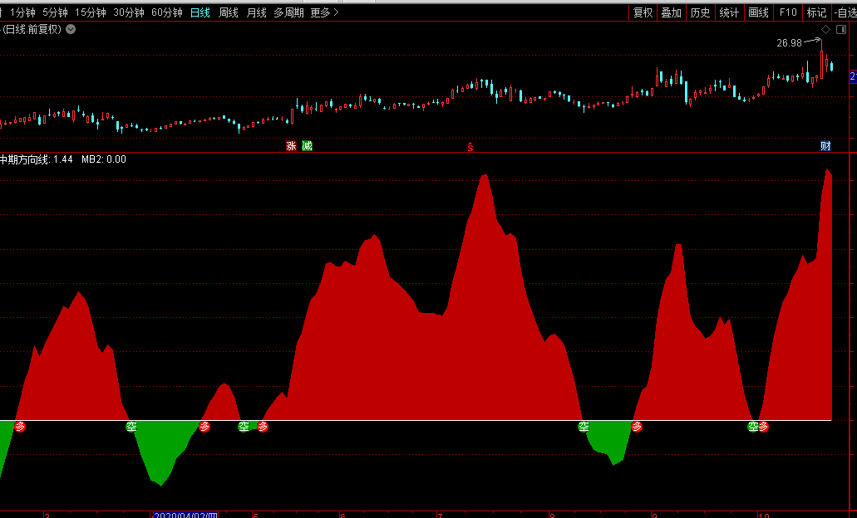Toggle 复权 price adjustment
Viewport: 857px width, 518px height.
click(643, 12)
